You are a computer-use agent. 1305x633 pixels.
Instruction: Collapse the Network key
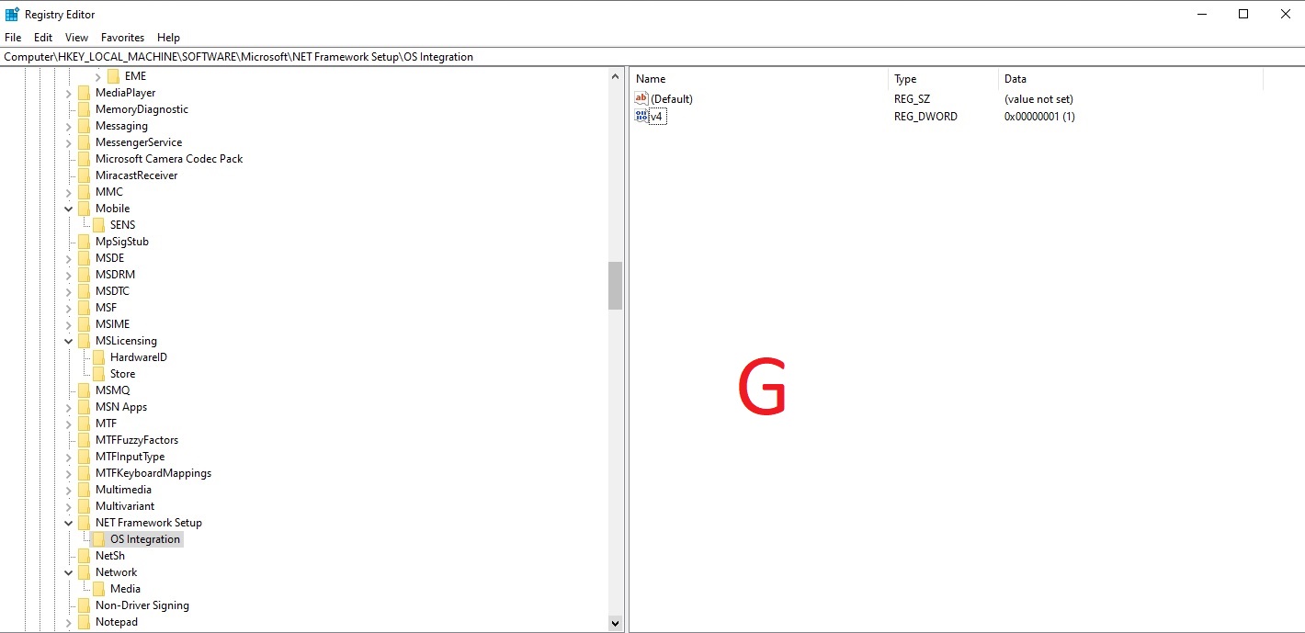click(x=69, y=572)
